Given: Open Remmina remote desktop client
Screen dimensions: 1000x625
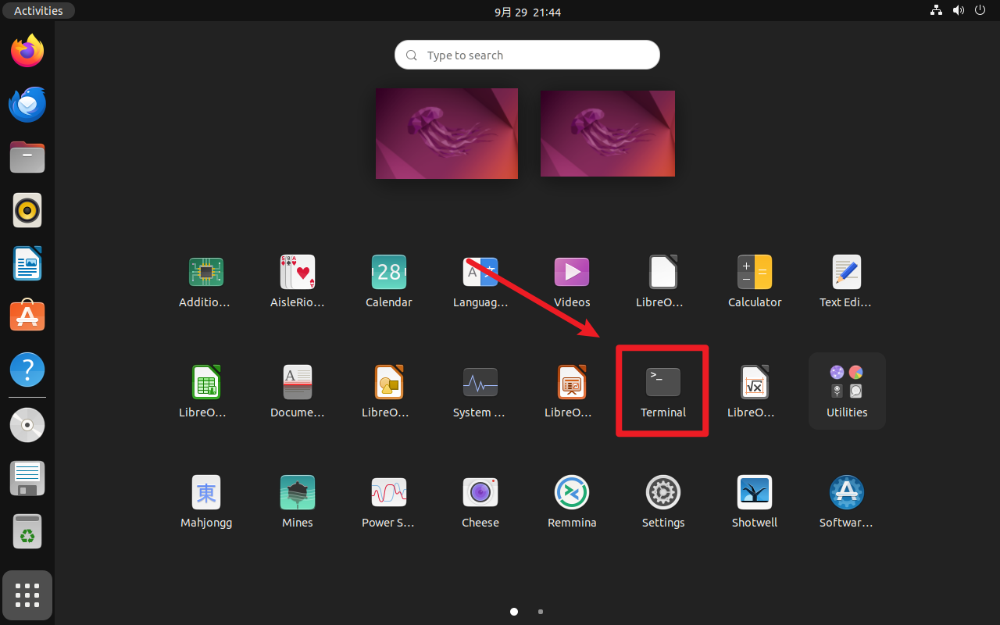Looking at the screenshot, I should 572,492.
